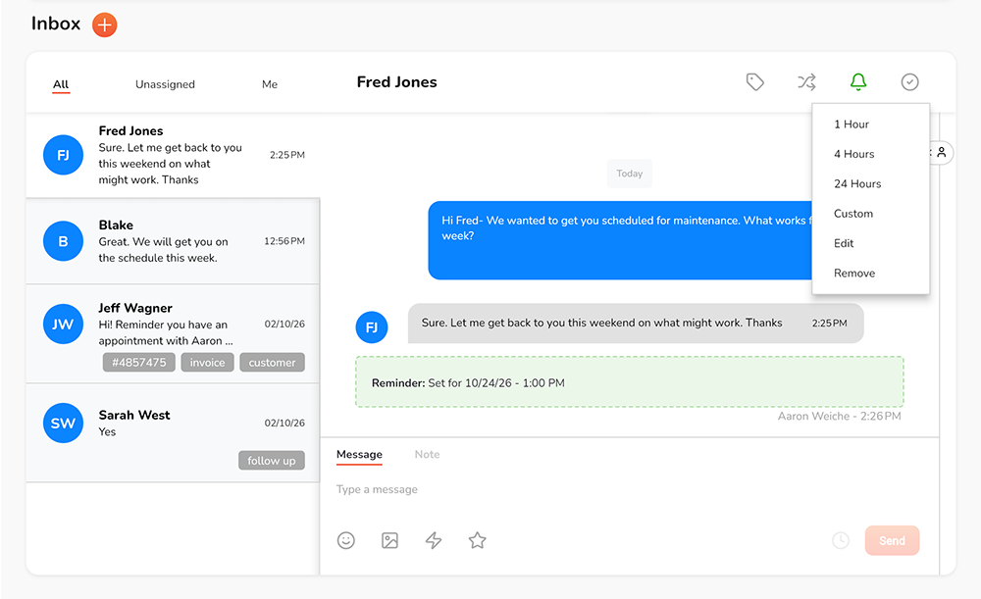This screenshot has height=599, width=981.
Task: Click the orange plus new conversation button
Action: pyautogui.click(x=105, y=25)
